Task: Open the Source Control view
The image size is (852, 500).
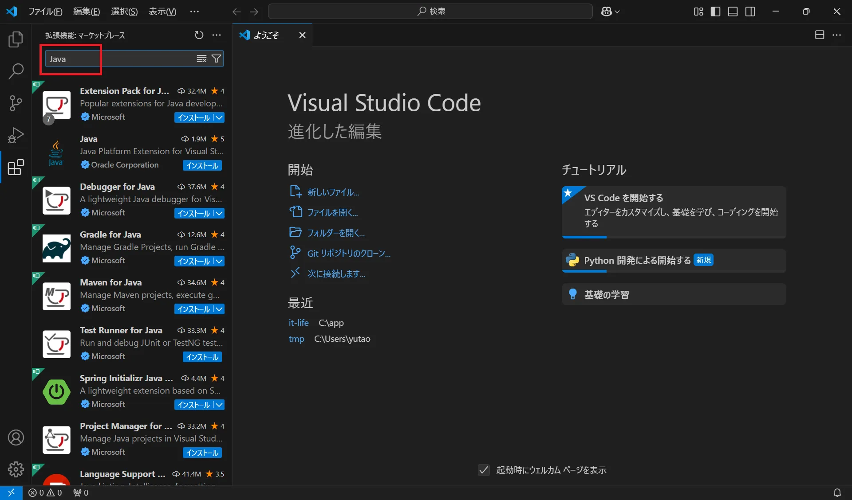Action: click(x=16, y=103)
